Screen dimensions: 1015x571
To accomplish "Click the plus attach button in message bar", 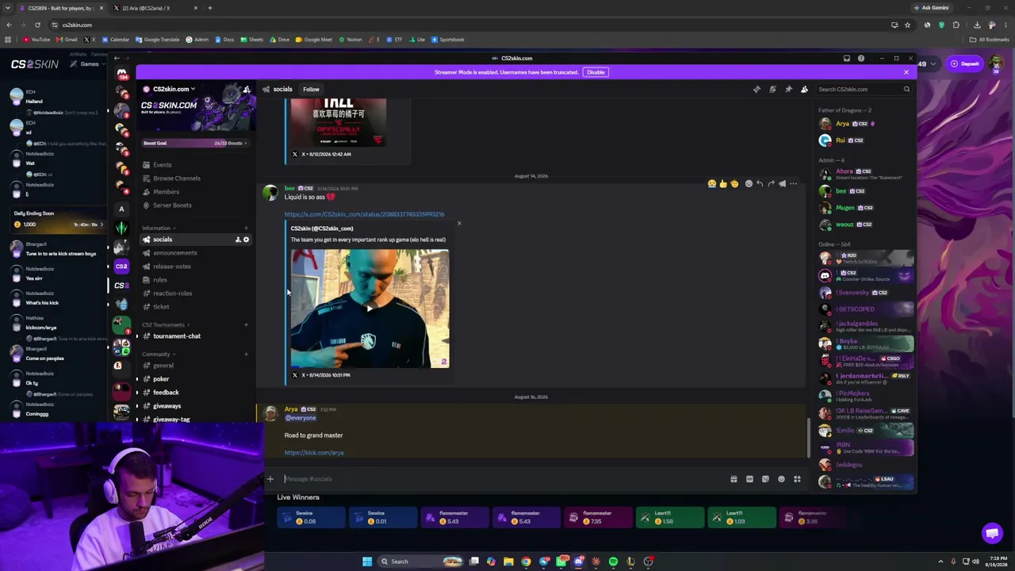I will [270, 479].
